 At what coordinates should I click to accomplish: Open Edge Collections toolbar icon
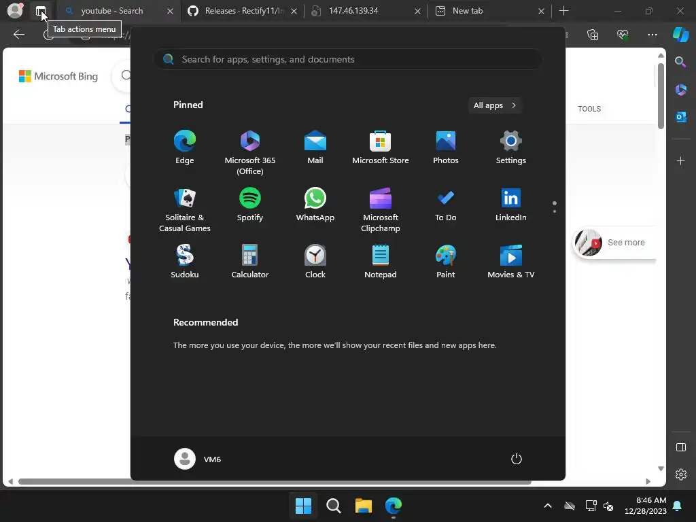[x=593, y=35]
